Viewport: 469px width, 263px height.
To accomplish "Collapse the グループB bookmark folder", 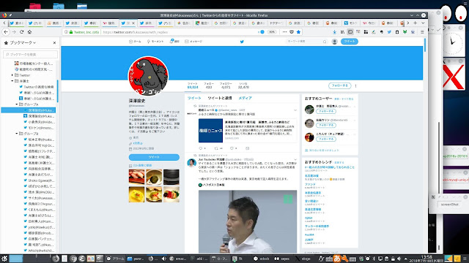I will click(17, 134).
